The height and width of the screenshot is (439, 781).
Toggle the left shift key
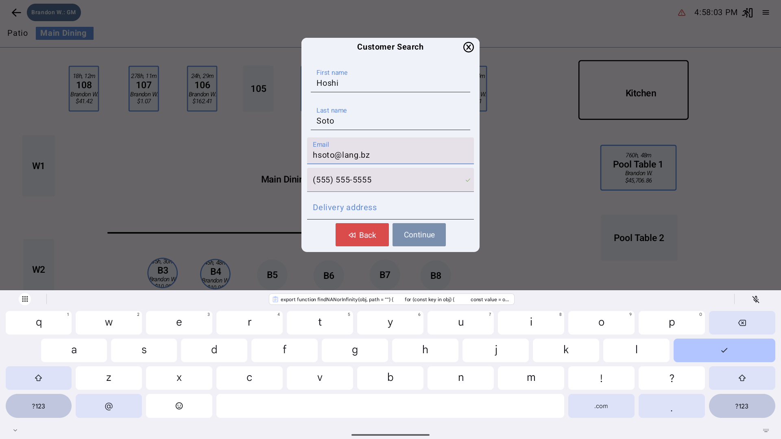pos(38,378)
